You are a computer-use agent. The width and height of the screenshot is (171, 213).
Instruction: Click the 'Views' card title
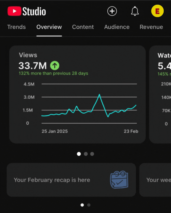pos(28,55)
